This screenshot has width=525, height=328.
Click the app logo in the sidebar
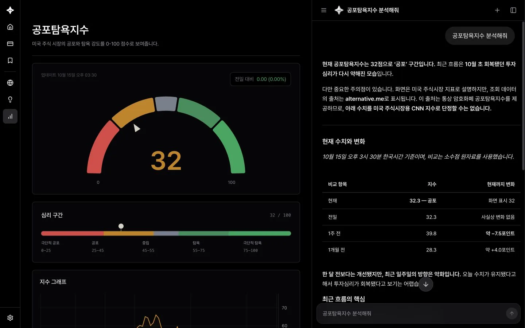10,10
